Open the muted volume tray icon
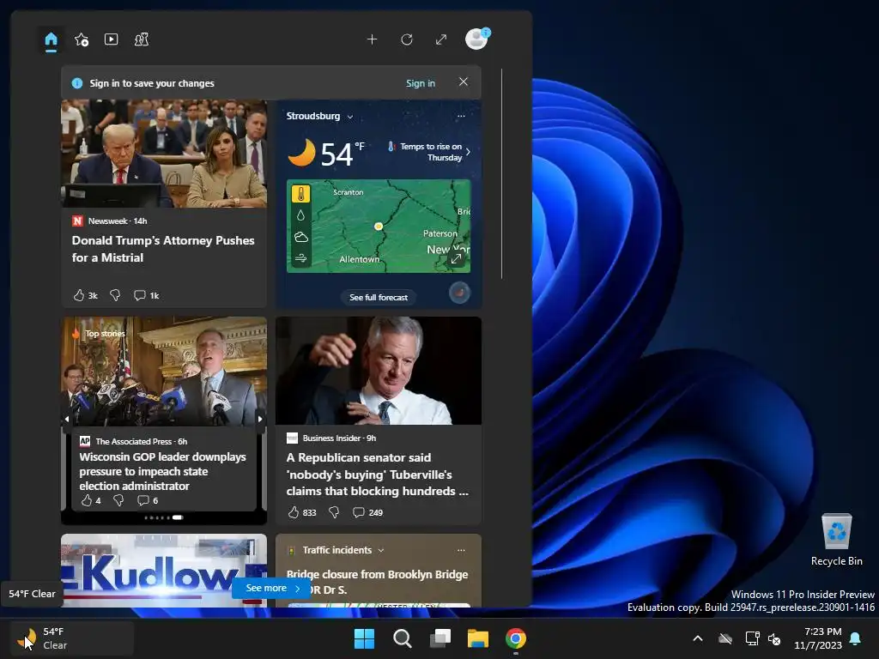Viewport: 879px width, 659px height. click(x=775, y=638)
